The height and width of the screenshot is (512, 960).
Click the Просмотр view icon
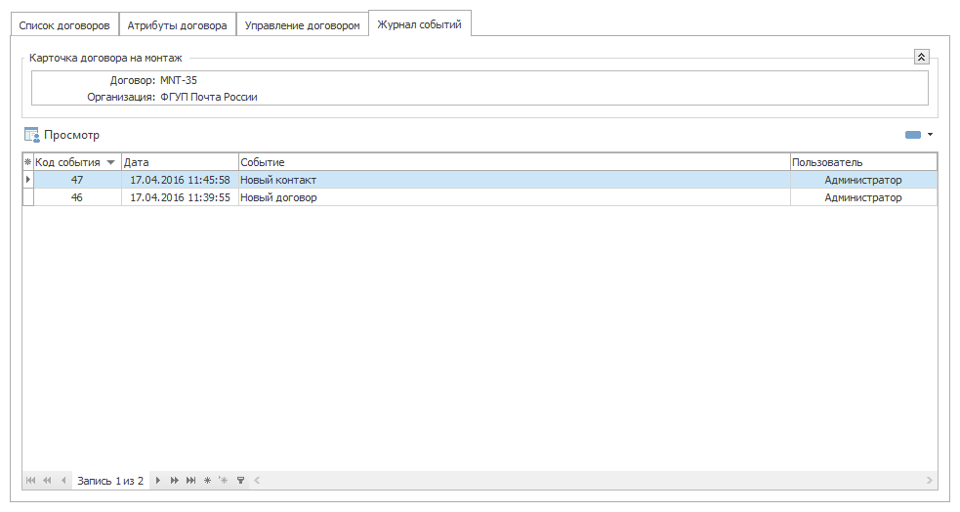32,135
